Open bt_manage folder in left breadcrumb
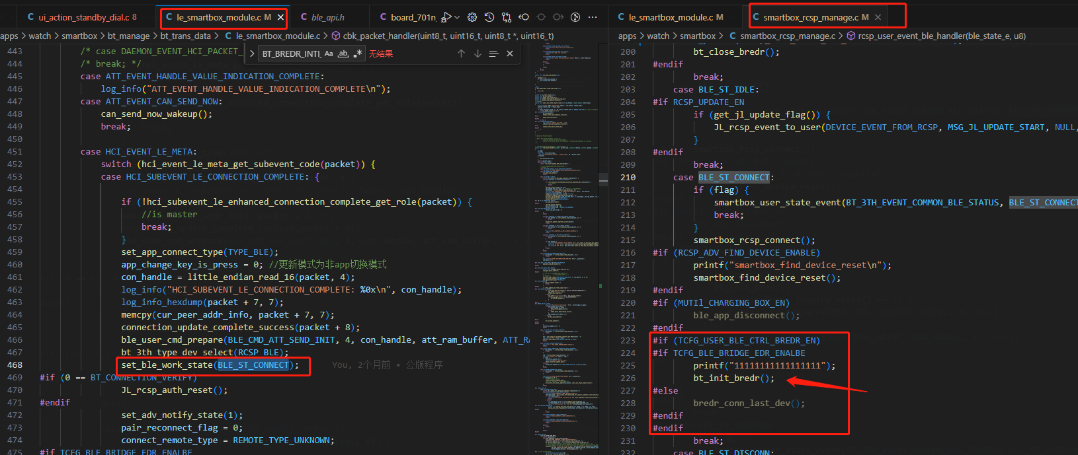 click(128, 36)
